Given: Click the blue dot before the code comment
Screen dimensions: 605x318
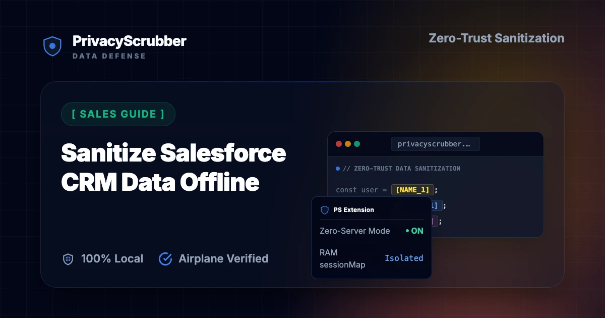Looking at the screenshot, I should 338,169.
